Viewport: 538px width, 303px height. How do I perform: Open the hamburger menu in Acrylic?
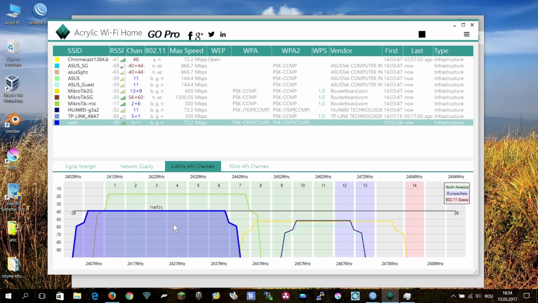467,34
